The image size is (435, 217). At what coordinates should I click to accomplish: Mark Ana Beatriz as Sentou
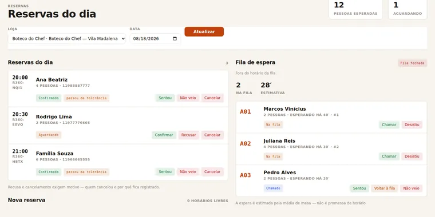(x=165, y=98)
